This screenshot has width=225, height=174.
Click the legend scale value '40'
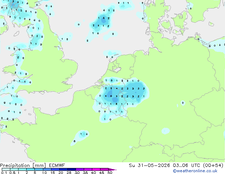[x=93, y=173]
